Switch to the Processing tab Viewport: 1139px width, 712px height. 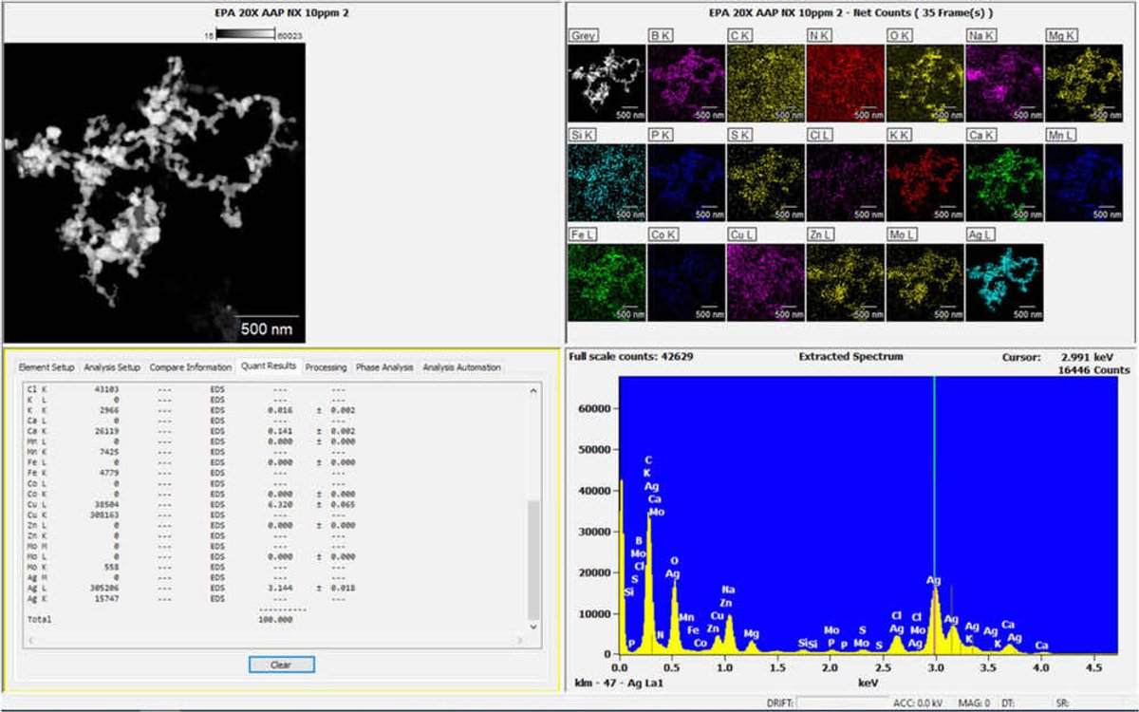(x=326, y=367)
